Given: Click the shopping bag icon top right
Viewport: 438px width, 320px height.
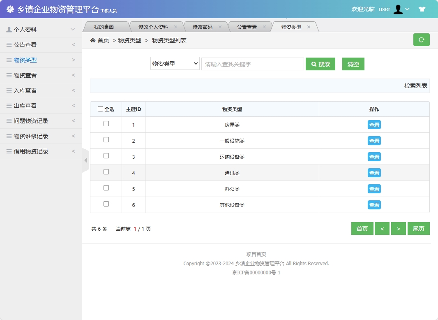Looking at the screenshot, I should (422, 9).
